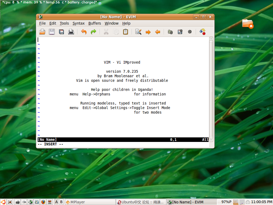Open the Help menu
This screenshot has height=205, width=273.
pos(126,23)
